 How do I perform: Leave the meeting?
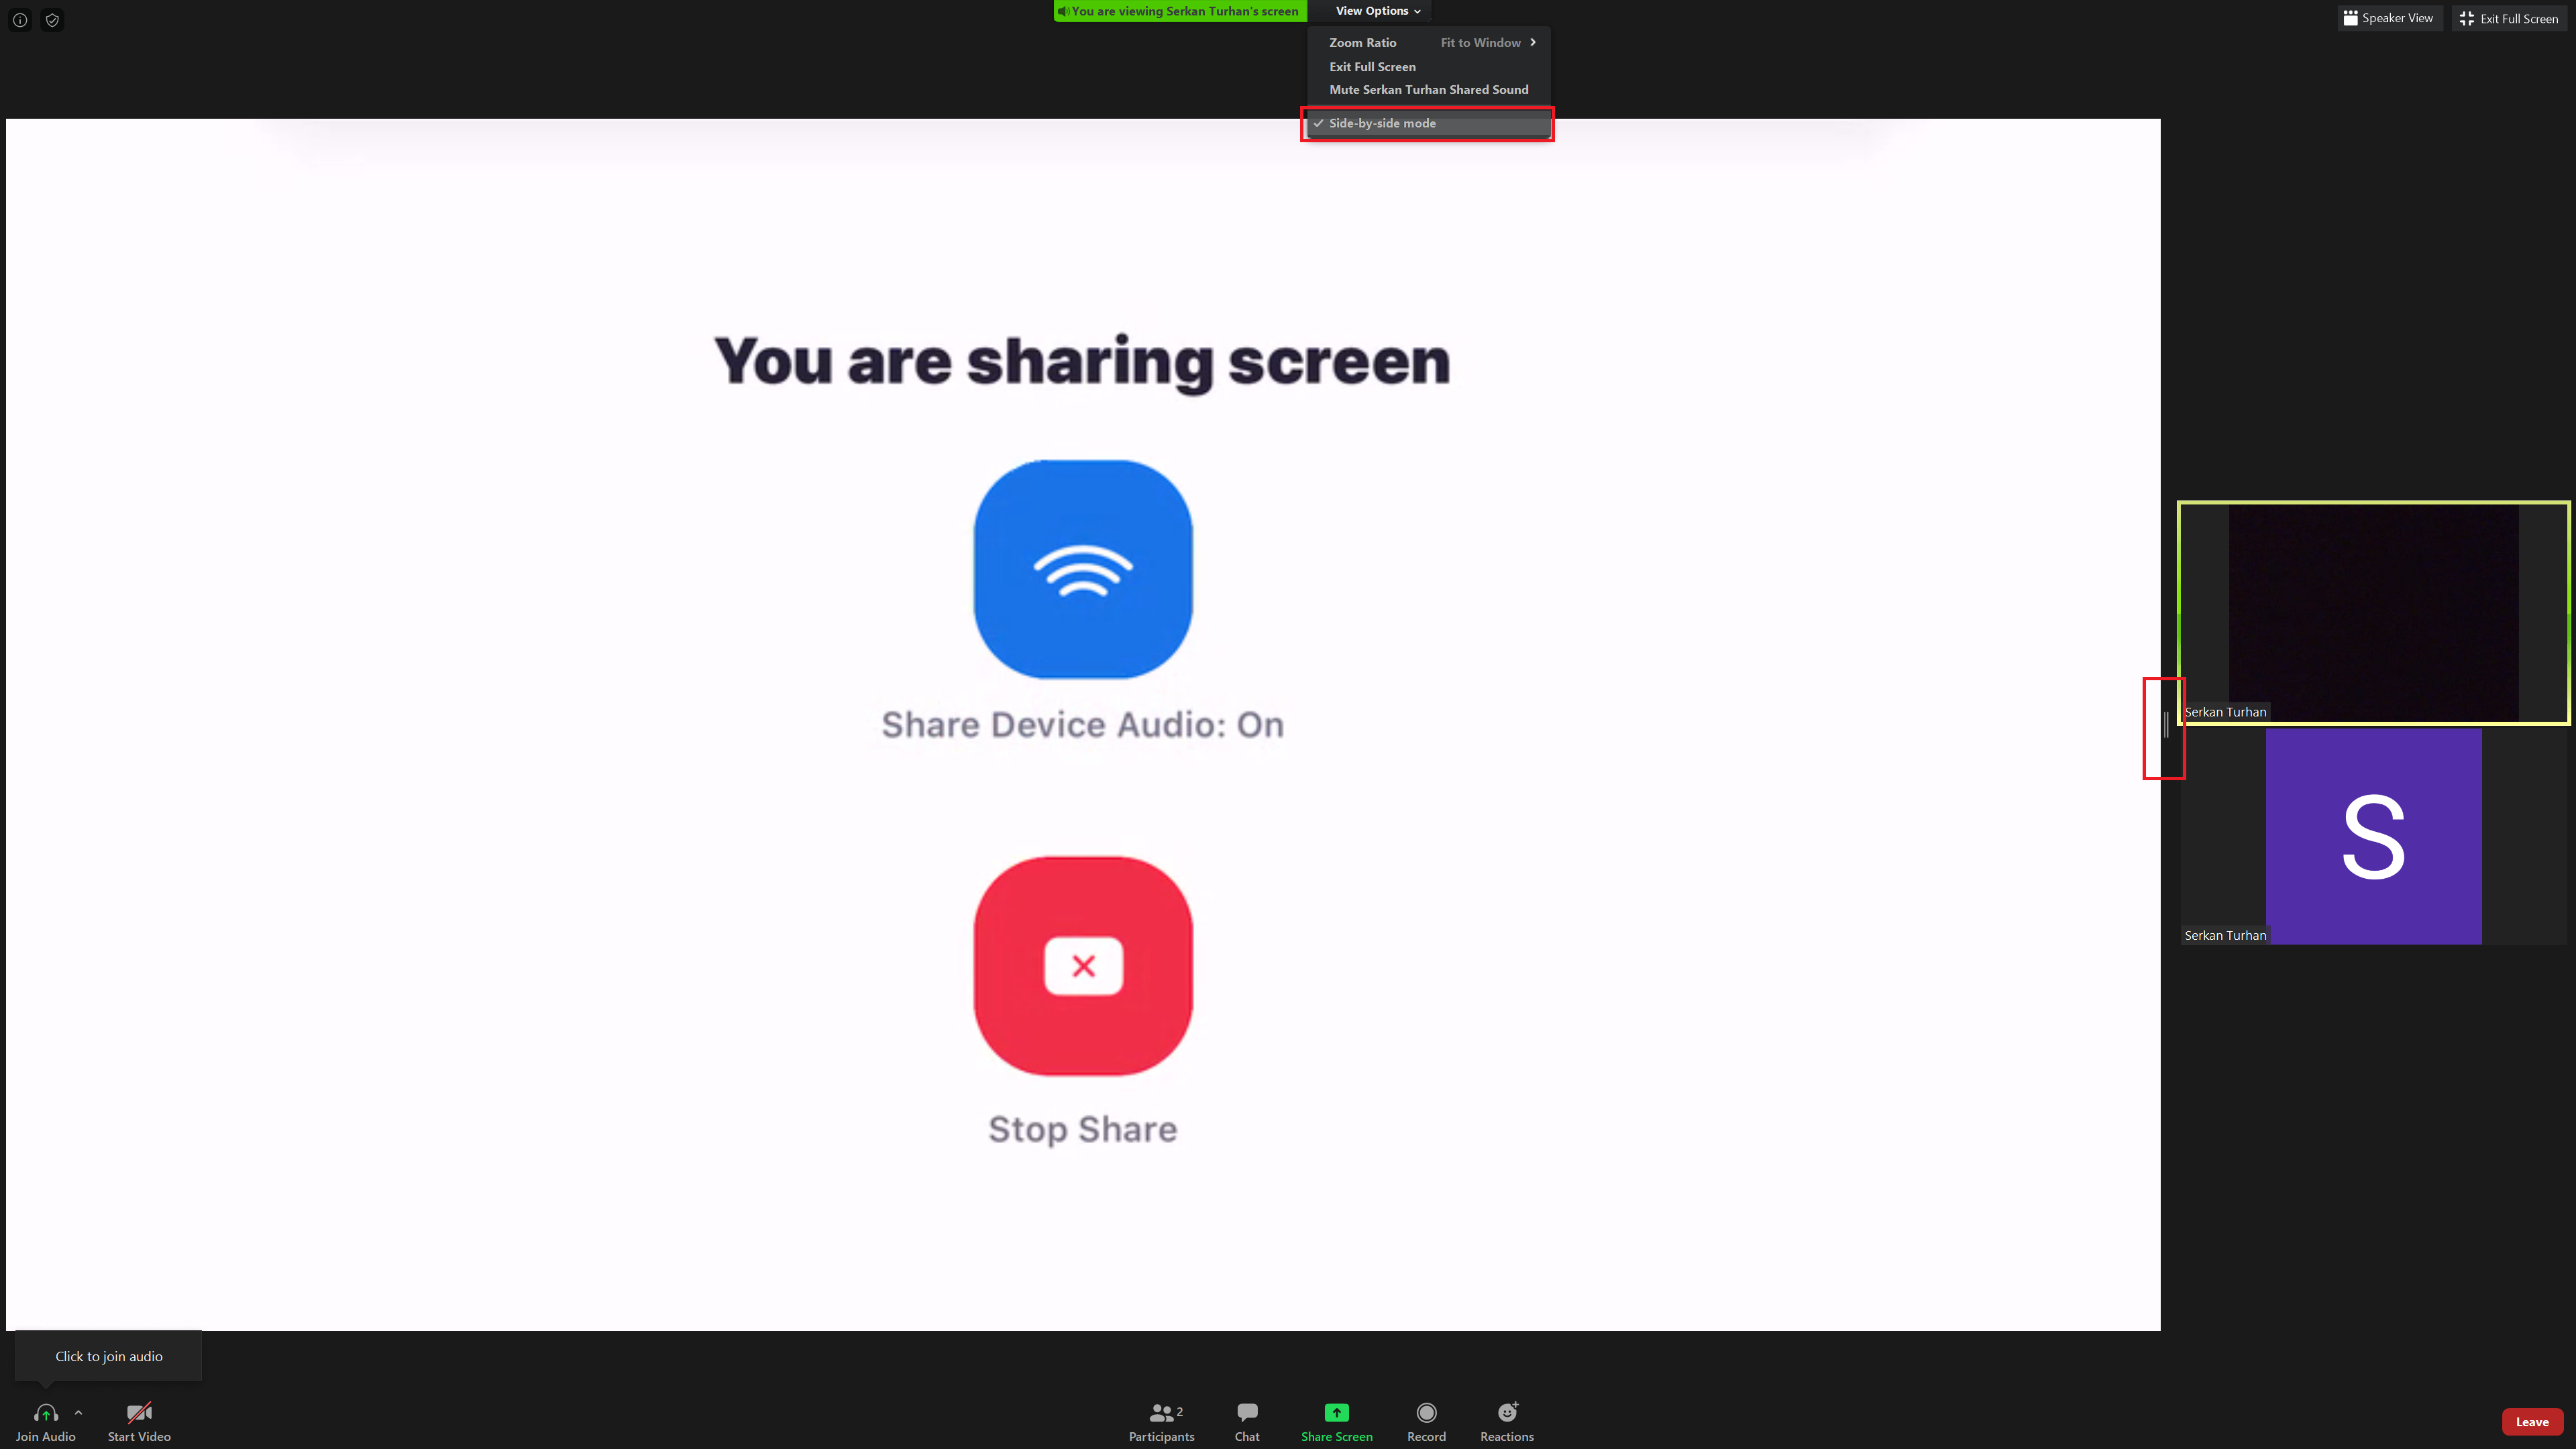point(2533,1422)
